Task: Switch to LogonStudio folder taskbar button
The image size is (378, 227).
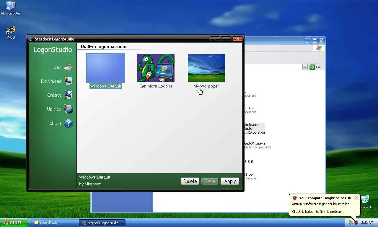Action: pyautogui.click(x=54, y=223)
